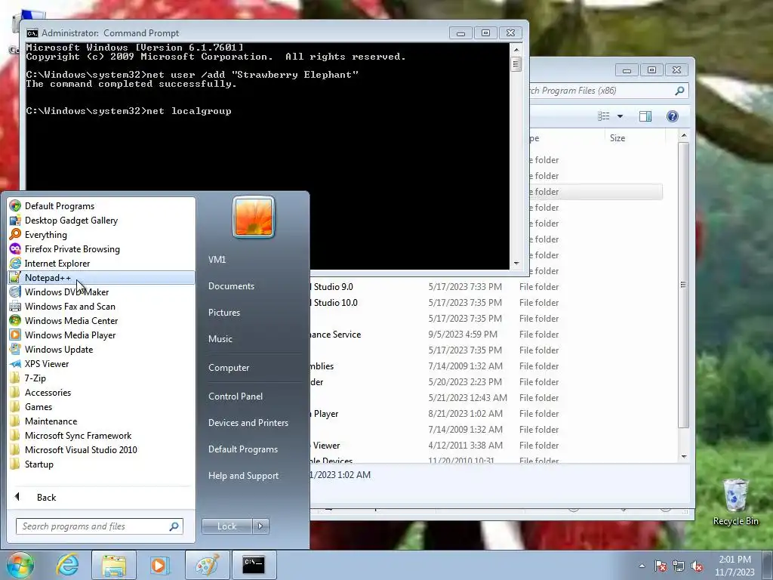Open Windows Update

tap(101, 349)
